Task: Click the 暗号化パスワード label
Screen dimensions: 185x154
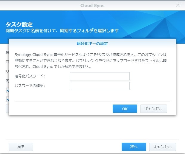Action: tap(30, 76)
